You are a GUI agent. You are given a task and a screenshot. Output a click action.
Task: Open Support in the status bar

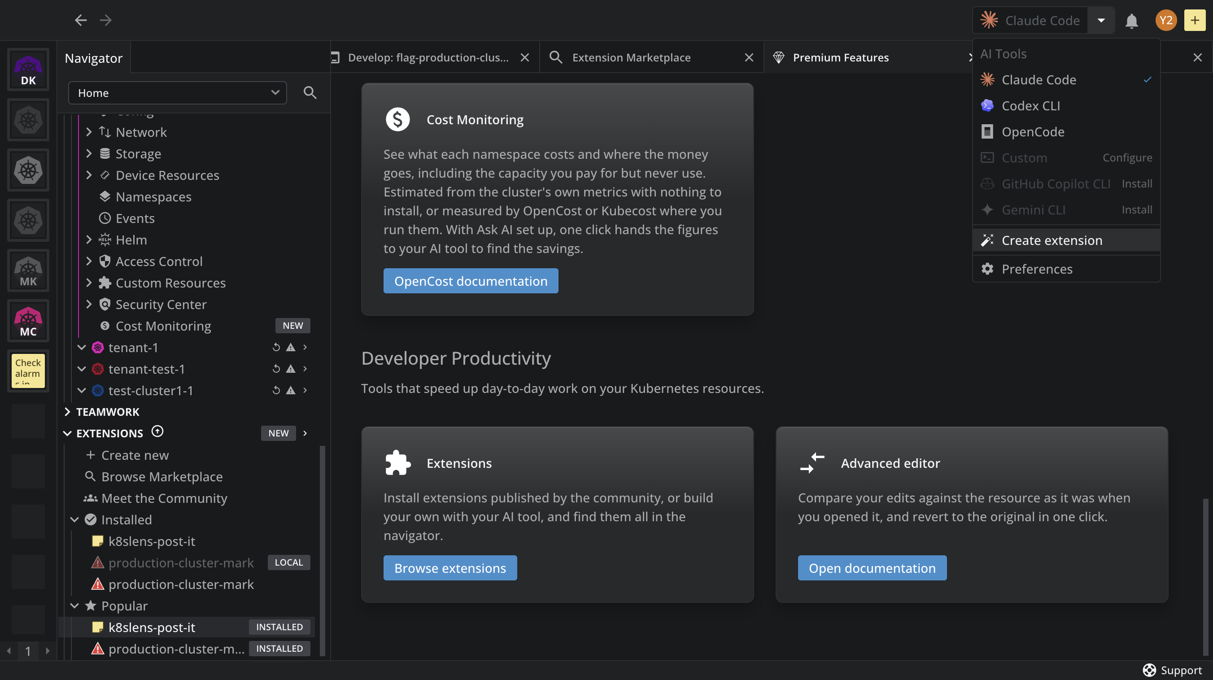(x=1172, y=670)
